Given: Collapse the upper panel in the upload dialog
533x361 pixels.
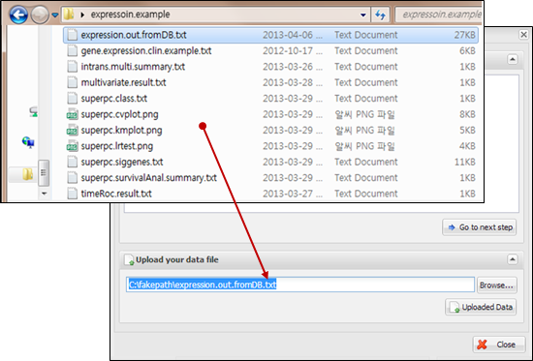Looking at the screenshot, I should point(513,59).
